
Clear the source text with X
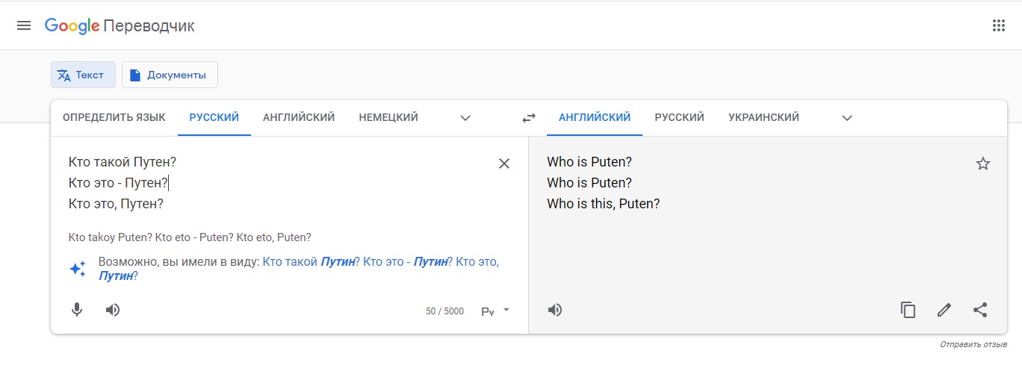tap(504, 164)
